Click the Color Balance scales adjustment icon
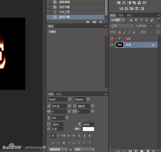 point(124,3)
